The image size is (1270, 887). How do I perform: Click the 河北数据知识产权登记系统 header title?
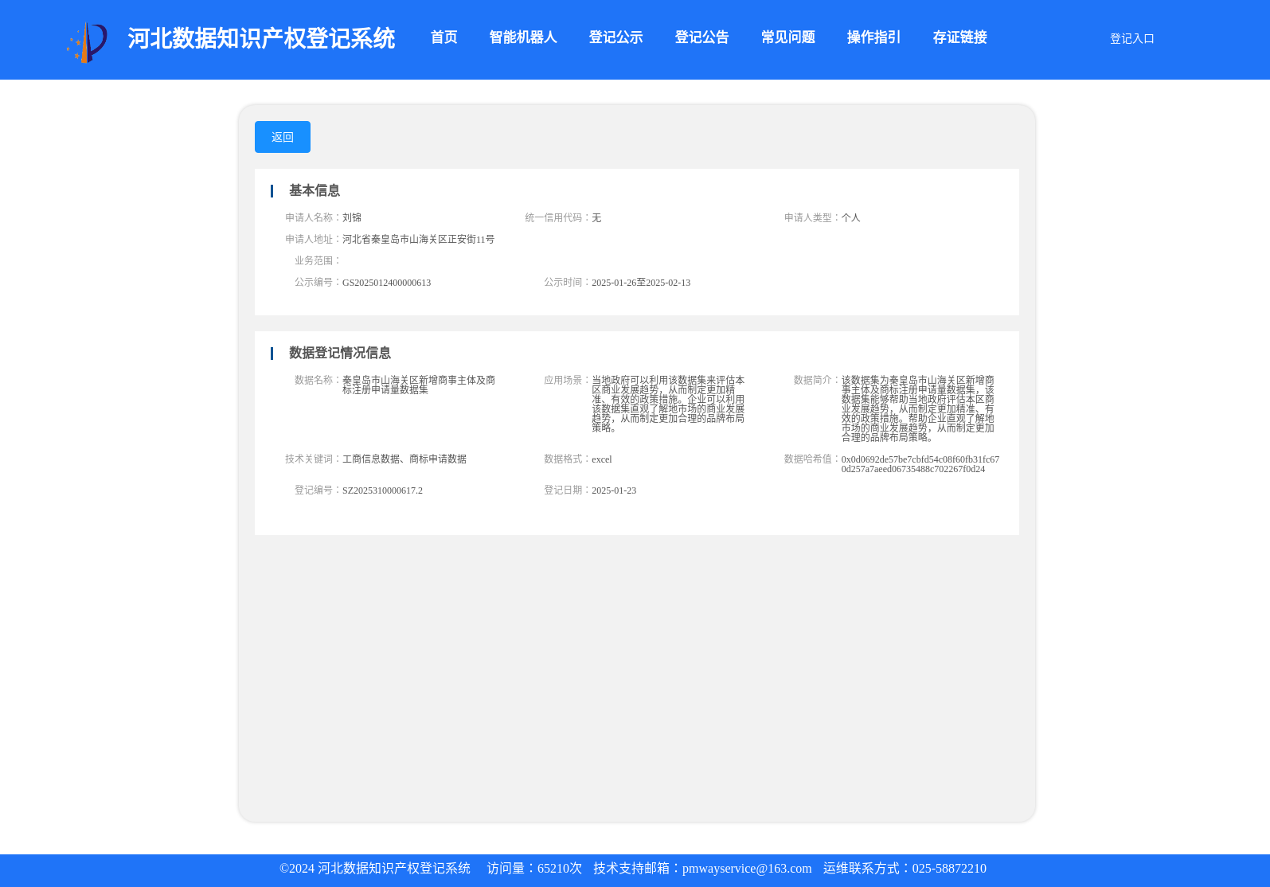261,38
